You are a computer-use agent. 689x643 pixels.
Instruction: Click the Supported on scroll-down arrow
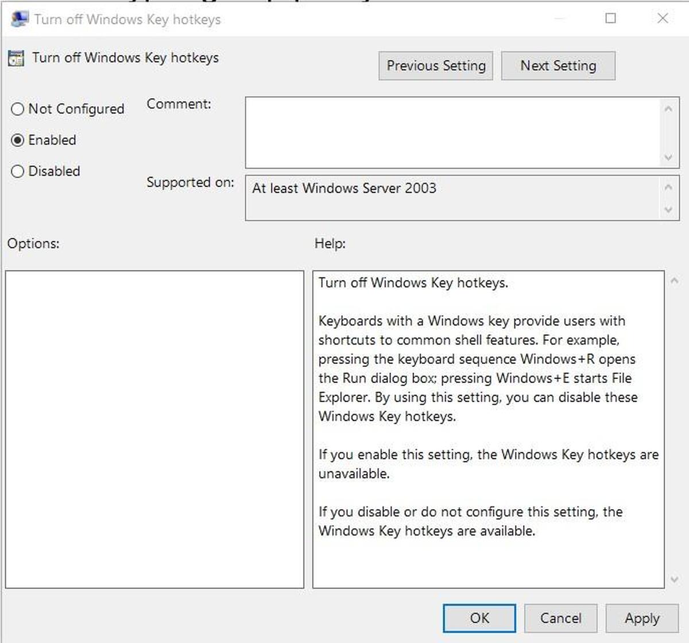click(x=668, y=210)
